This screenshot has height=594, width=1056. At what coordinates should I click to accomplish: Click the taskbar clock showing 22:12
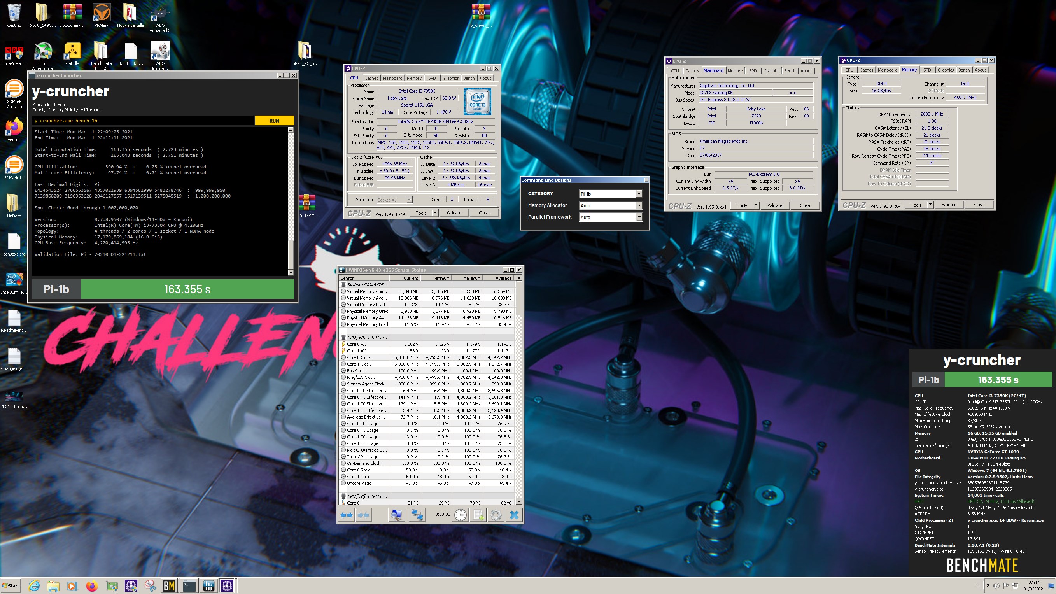pos(1034,586)
